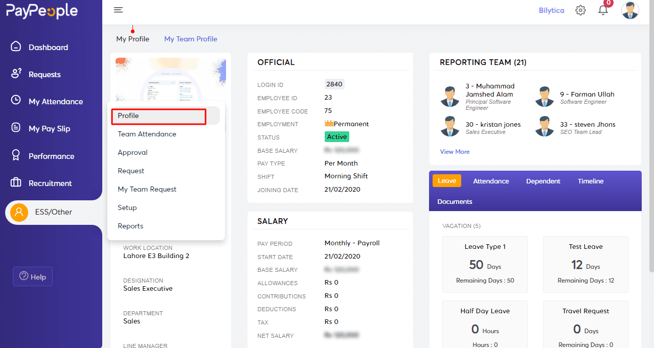
Task: Open the notifications bell
Action: pyautogui.click(x=603, y=10)
